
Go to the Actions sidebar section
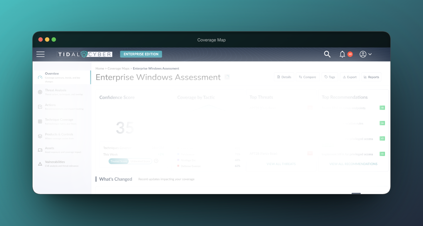[50, 105]
